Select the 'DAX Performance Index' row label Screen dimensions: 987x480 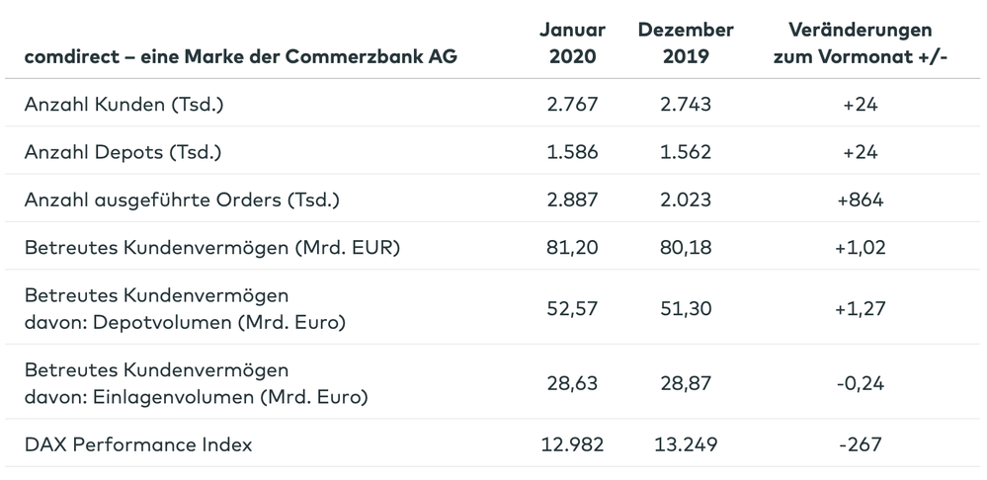click(x=138, y=444)
